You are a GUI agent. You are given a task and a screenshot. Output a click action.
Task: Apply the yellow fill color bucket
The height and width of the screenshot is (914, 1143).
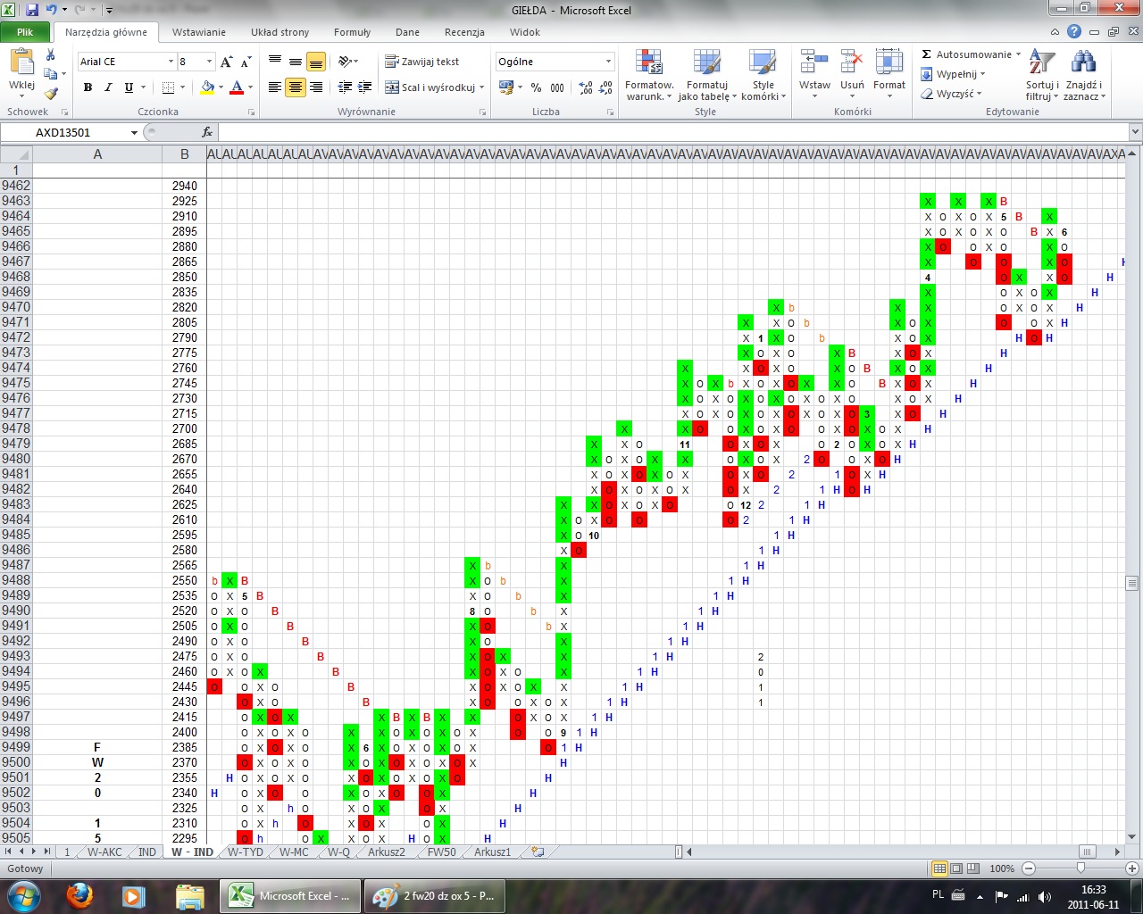pyautogui.click(x=207, y=87)
